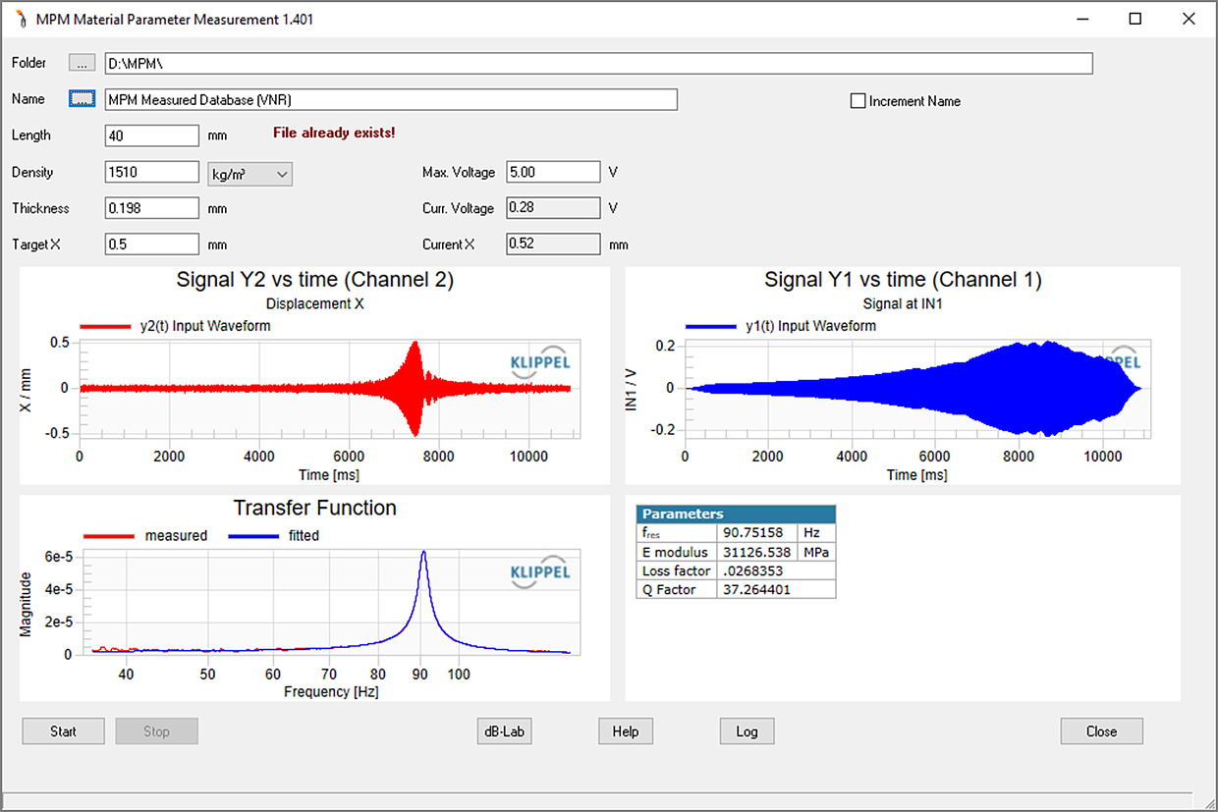
Task: Click the Close button at bottom right
Action: point(1101,731)
